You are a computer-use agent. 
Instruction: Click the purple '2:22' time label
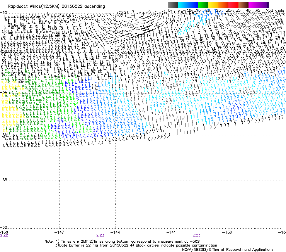[4, 235]
